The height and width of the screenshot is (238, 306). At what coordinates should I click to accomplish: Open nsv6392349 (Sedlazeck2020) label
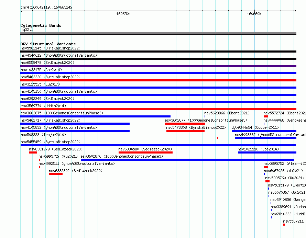coord(47,99)
